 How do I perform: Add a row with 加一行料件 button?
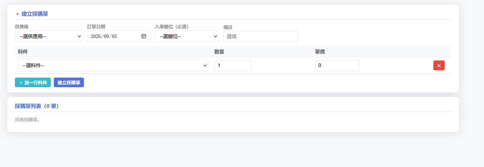click(33, 82)
